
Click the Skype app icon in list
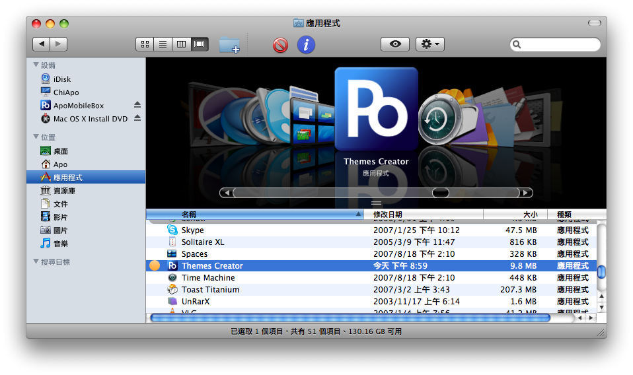[x=172, y=230]
